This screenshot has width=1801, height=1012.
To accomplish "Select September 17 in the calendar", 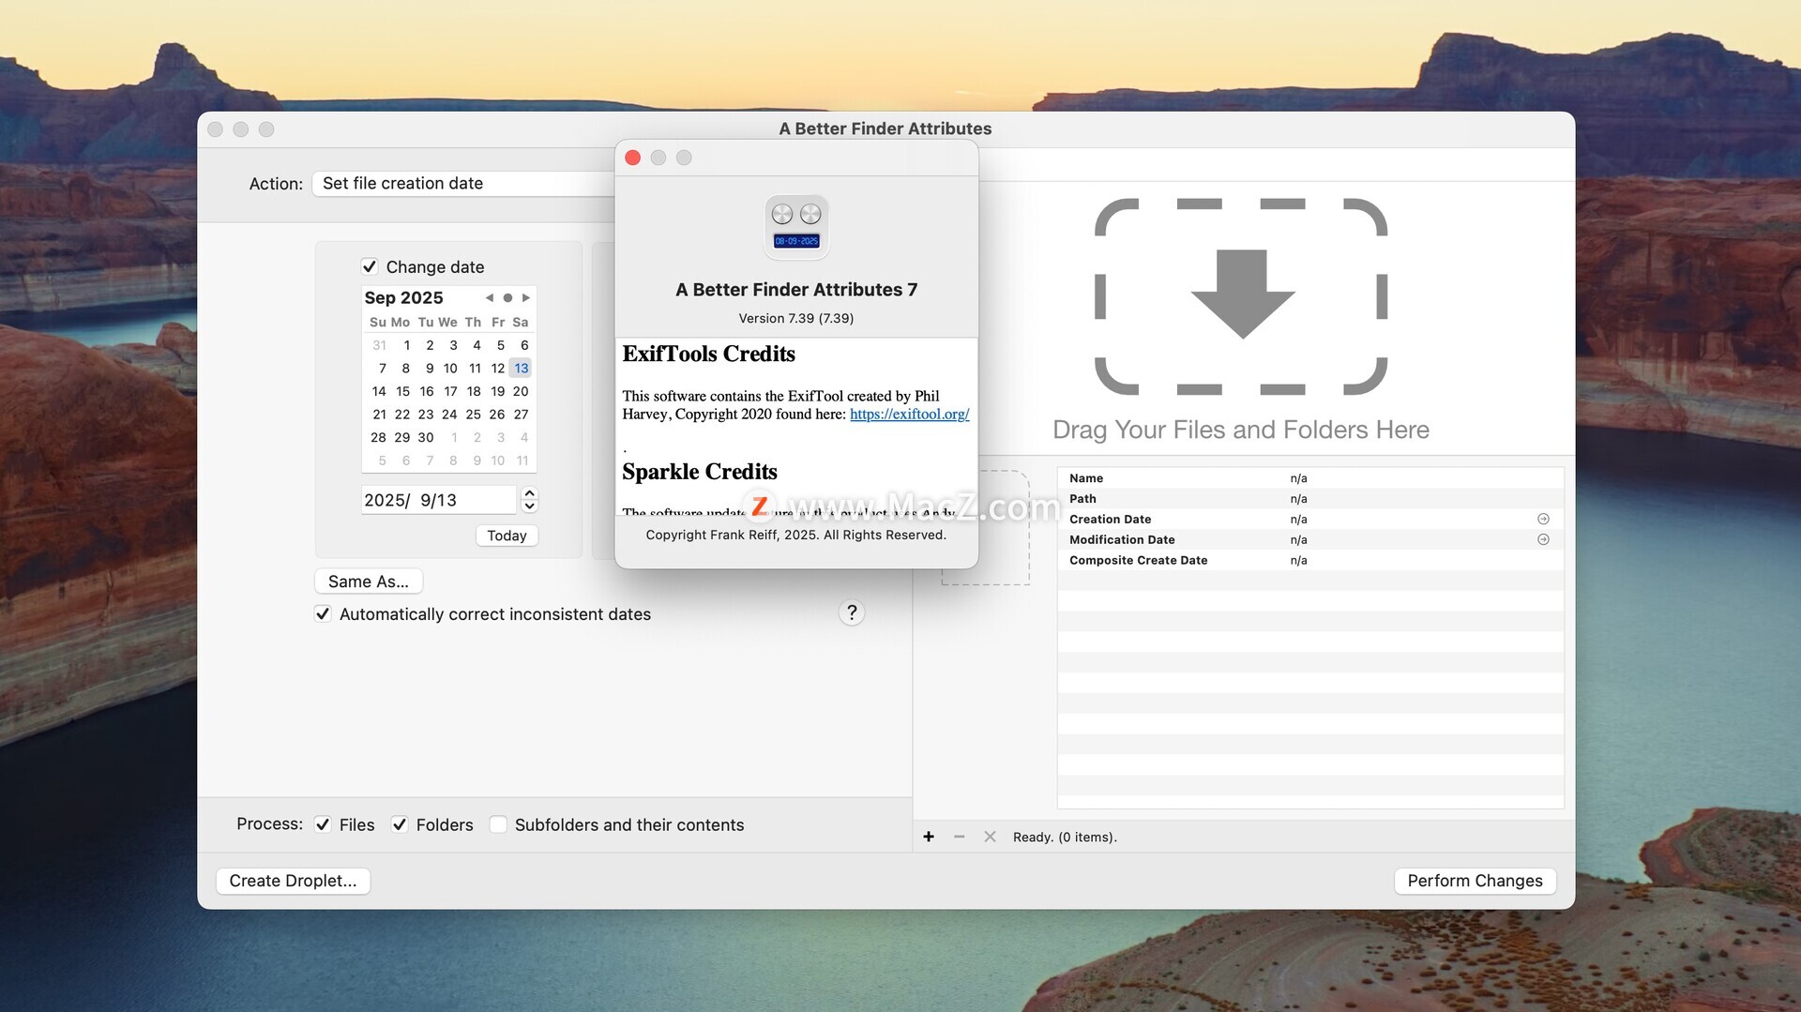I will (x=450, y=391).
